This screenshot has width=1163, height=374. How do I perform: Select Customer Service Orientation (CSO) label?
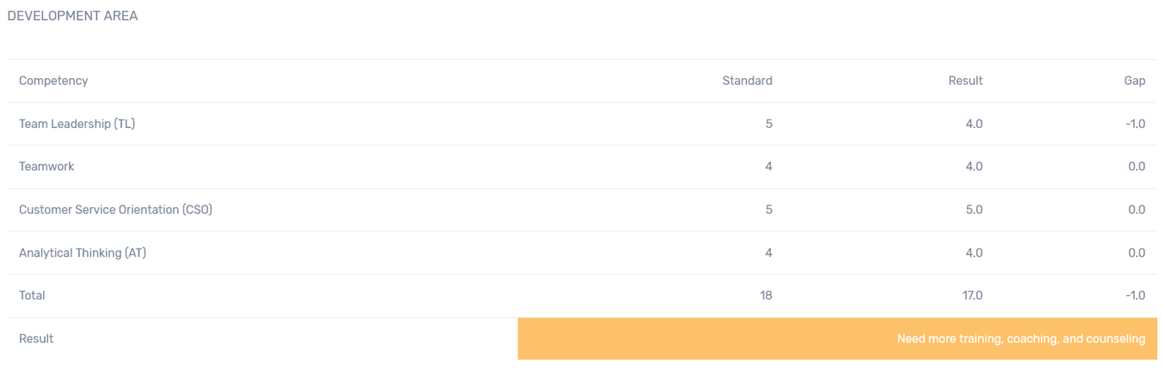115,209
